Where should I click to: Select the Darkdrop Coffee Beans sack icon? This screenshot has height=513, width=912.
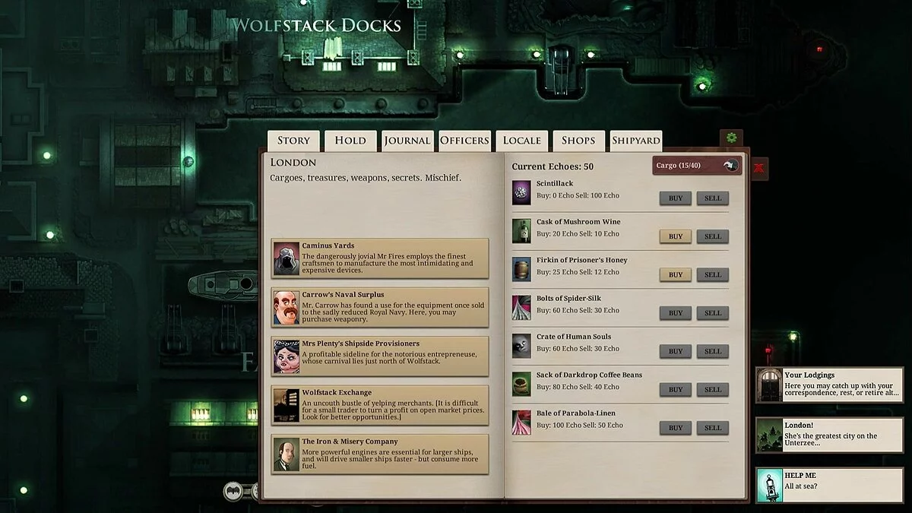(x=521, y=382)
